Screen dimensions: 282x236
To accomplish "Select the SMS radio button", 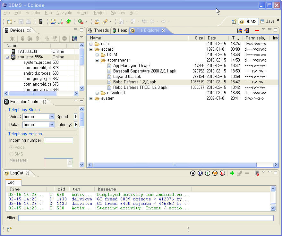I will tap(11, 154).
